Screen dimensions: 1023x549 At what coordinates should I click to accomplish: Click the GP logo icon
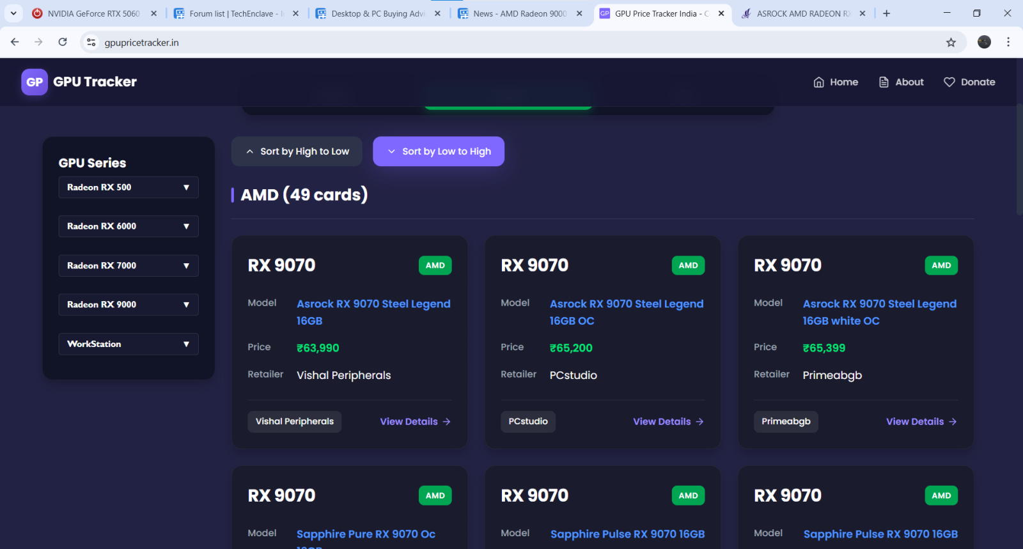(x=35, y=82)
